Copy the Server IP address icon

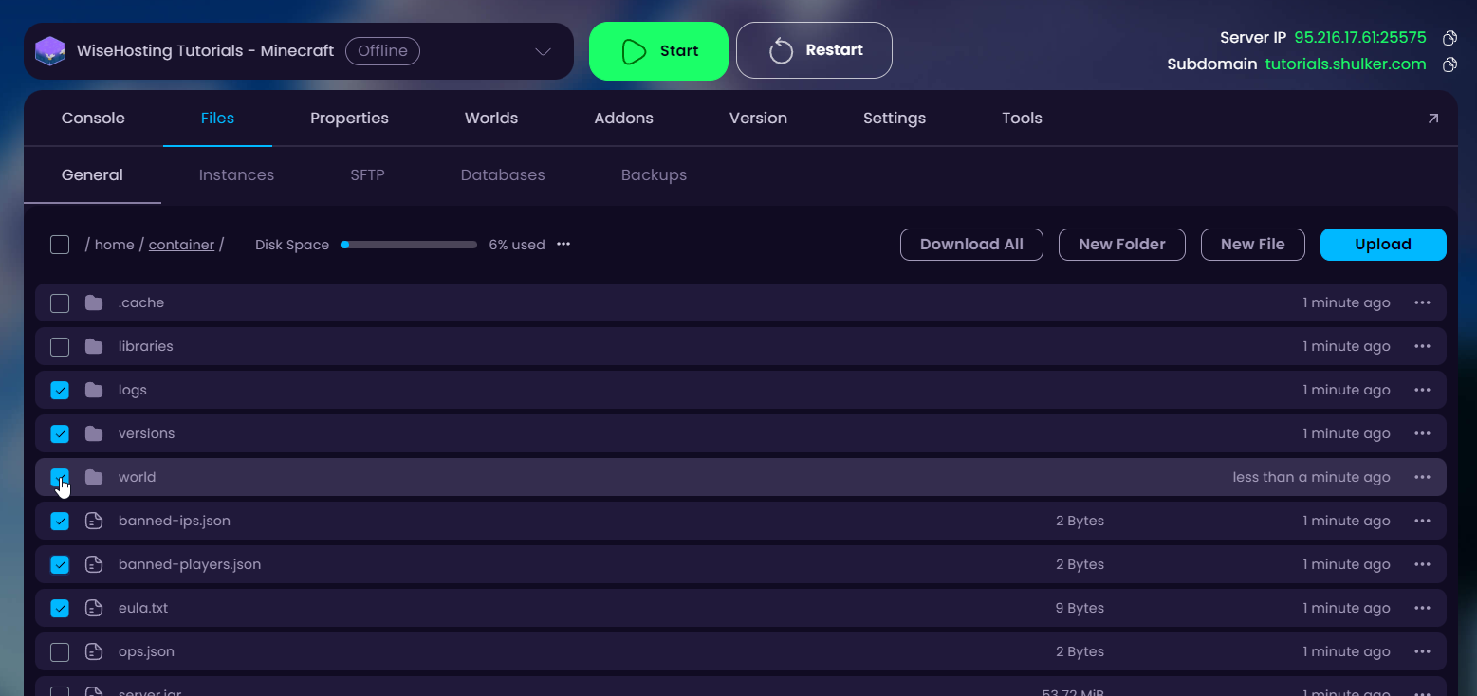coord(1449,38)
